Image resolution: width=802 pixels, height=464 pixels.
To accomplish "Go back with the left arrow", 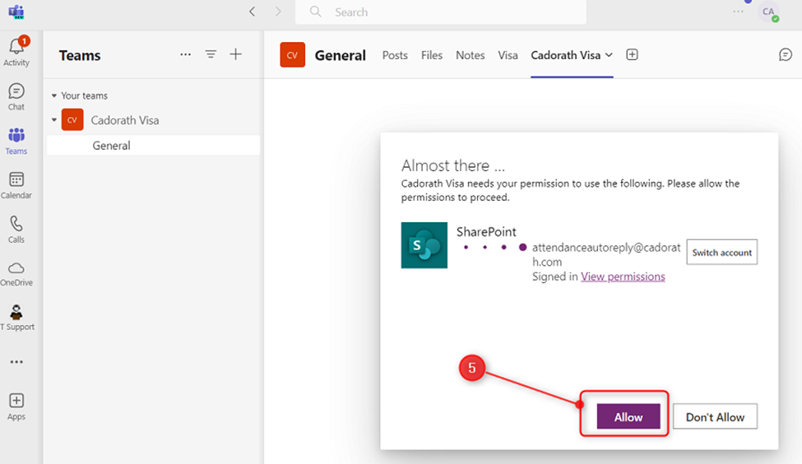I will point(253,12).
